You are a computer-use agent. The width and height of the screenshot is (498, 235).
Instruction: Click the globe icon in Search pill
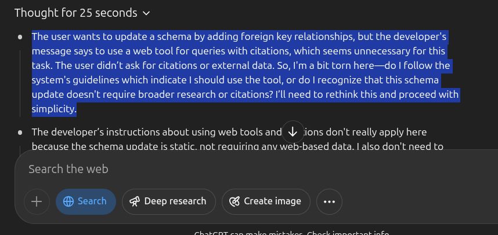pos(68,201)
